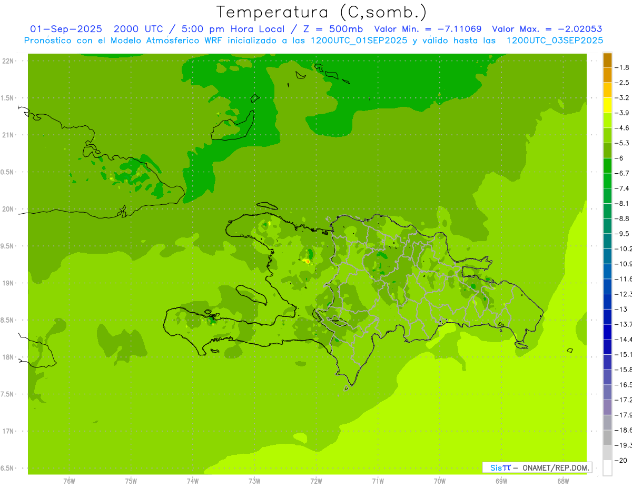Click the '18N' latitude label

point(8,357)
